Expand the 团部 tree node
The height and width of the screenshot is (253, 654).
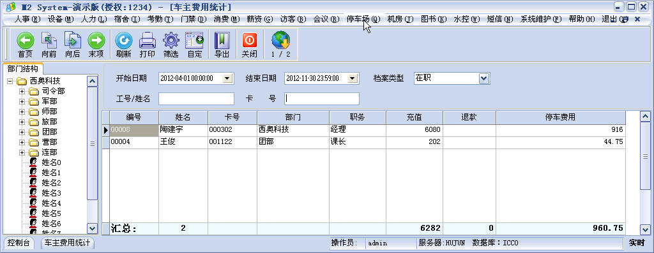[22, 132]
